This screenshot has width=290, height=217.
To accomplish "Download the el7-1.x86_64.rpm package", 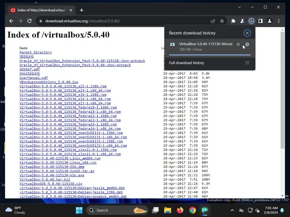I will tap(65, 103).
